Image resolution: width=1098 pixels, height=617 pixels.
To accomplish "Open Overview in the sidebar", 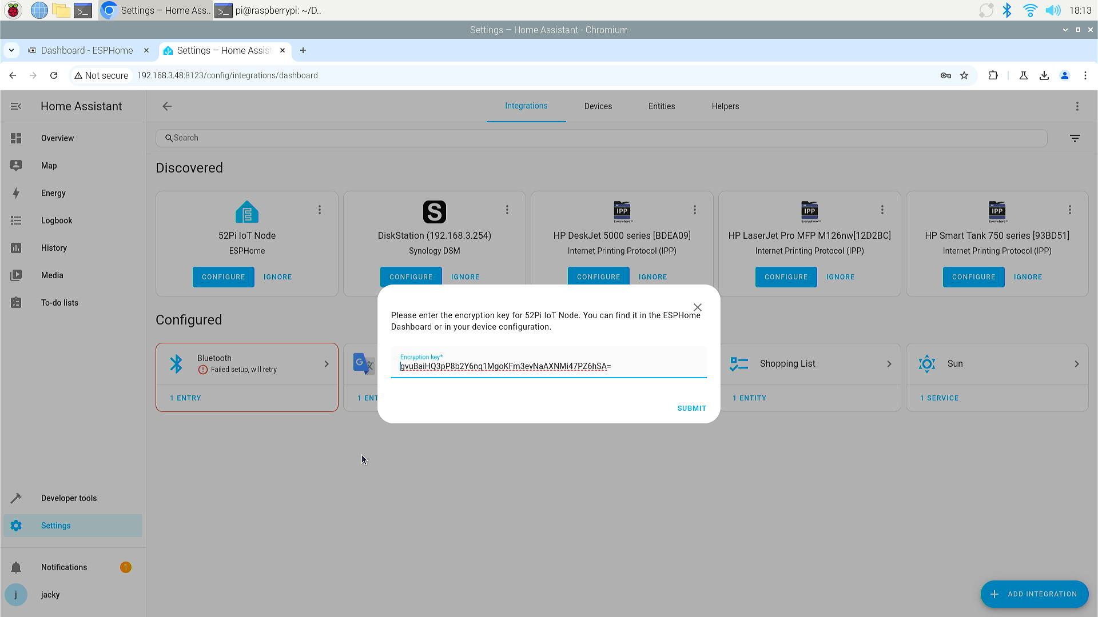I will (73, 138).
